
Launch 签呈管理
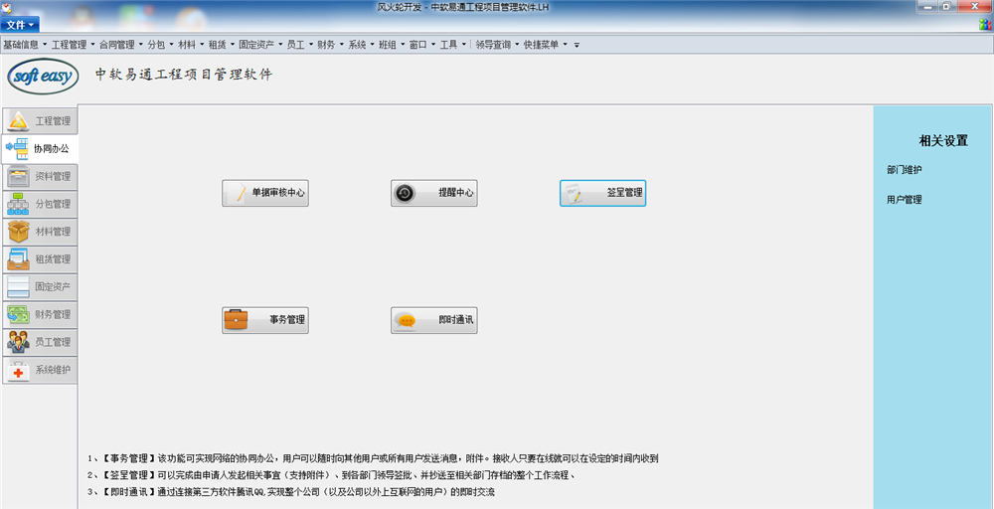tap(602, 193)
